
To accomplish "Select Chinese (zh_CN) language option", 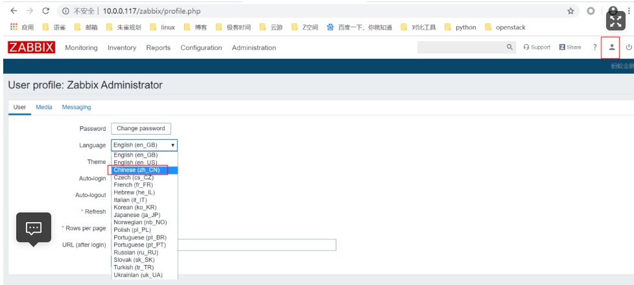I will [145, 170].
